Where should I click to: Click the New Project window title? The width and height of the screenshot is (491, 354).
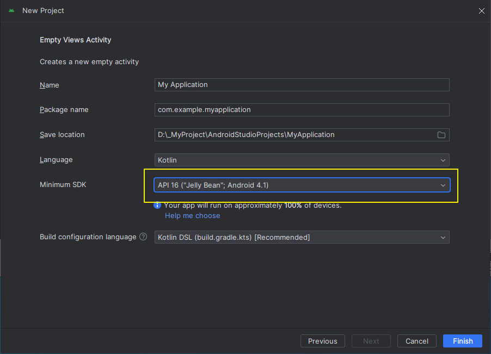pyautogui.click(x=43, y=11)
